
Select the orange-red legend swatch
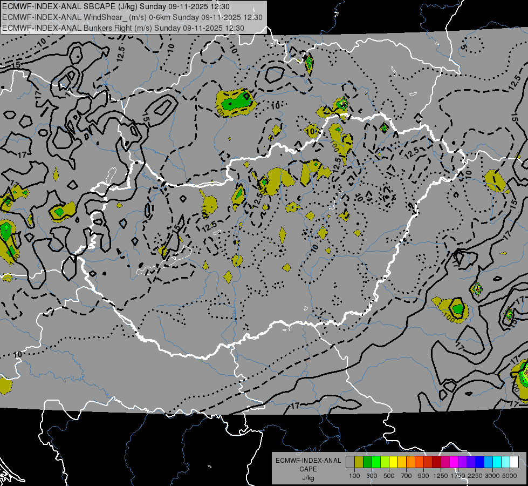419,462
